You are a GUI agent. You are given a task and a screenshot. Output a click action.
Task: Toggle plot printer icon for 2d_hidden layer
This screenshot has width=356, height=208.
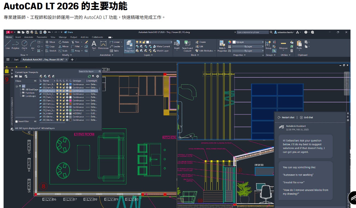coord(67,113)
